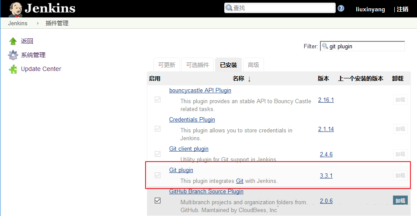Viewport: 417px width, 216px height.
Task: Click 卸载 button for bouncycastle API Plugin
Action: (400, 100)
